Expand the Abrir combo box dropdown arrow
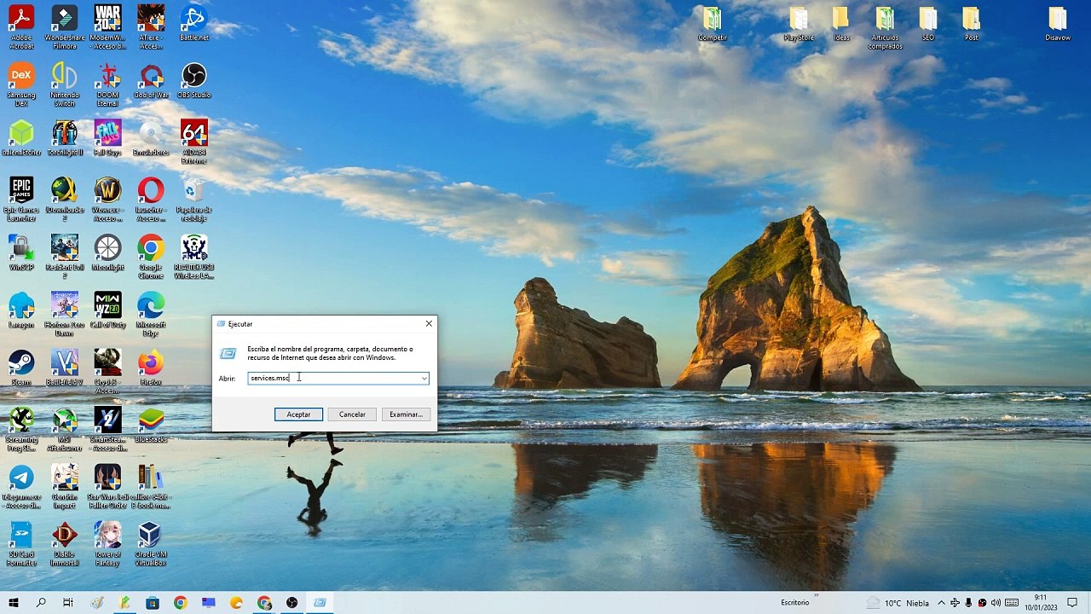The image size is (1091, 614). click(x=424, y=379)
